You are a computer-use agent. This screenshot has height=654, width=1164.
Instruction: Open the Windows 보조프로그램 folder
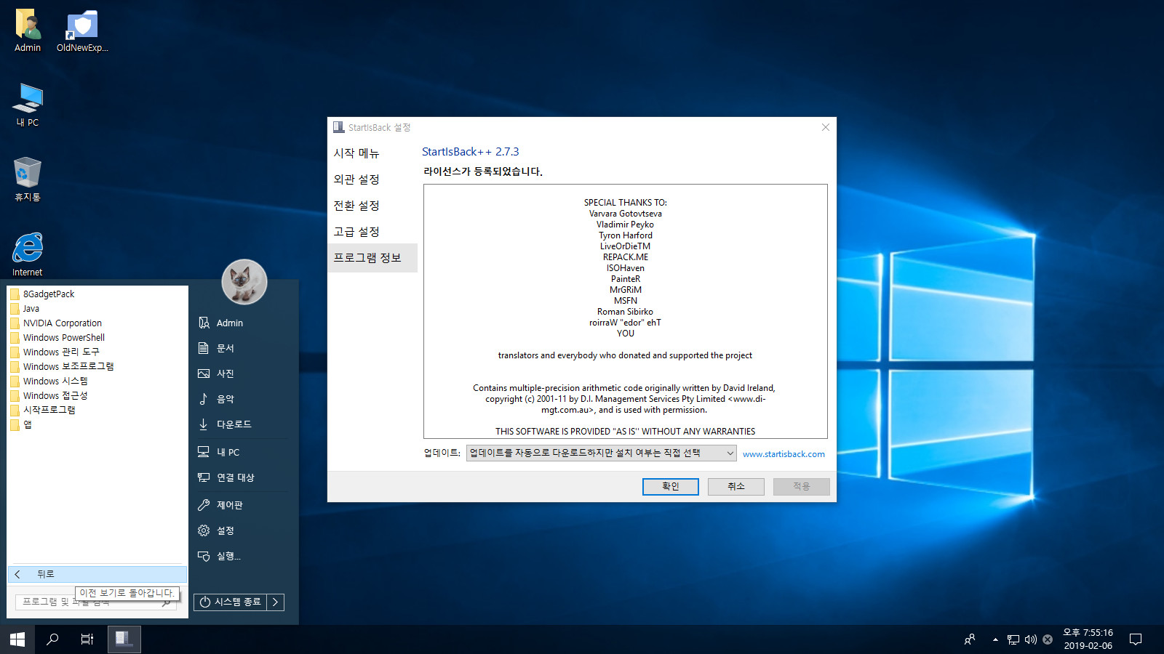[97, 367]
